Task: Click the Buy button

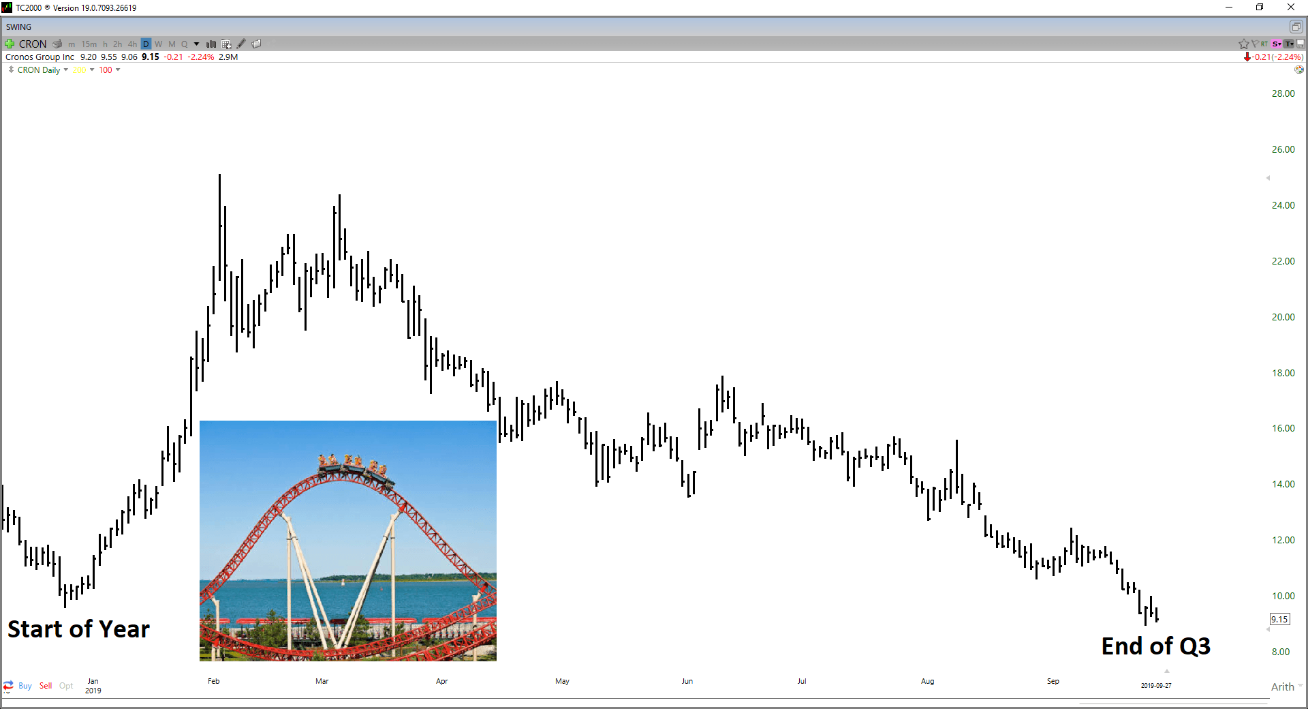Action: point(25,686)
